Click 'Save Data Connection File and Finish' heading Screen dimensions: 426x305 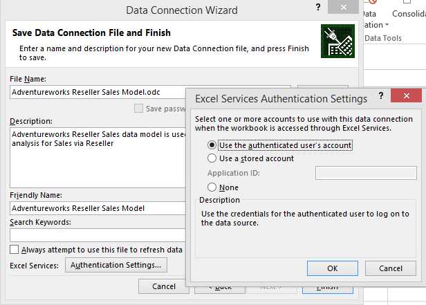click(91, 33)
